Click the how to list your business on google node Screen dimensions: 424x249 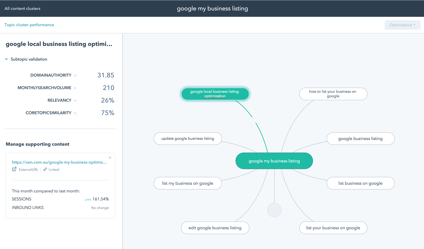pos(333,94)
